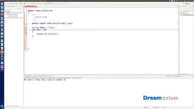Select GetStarted.java in Package Explorer
Screen dimensions: 194x109
tap(14, 16)
